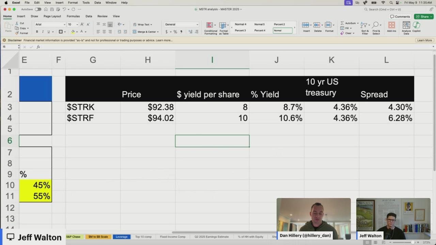Open the Review ribbon tab
The image size is (436, 245).
102,16
